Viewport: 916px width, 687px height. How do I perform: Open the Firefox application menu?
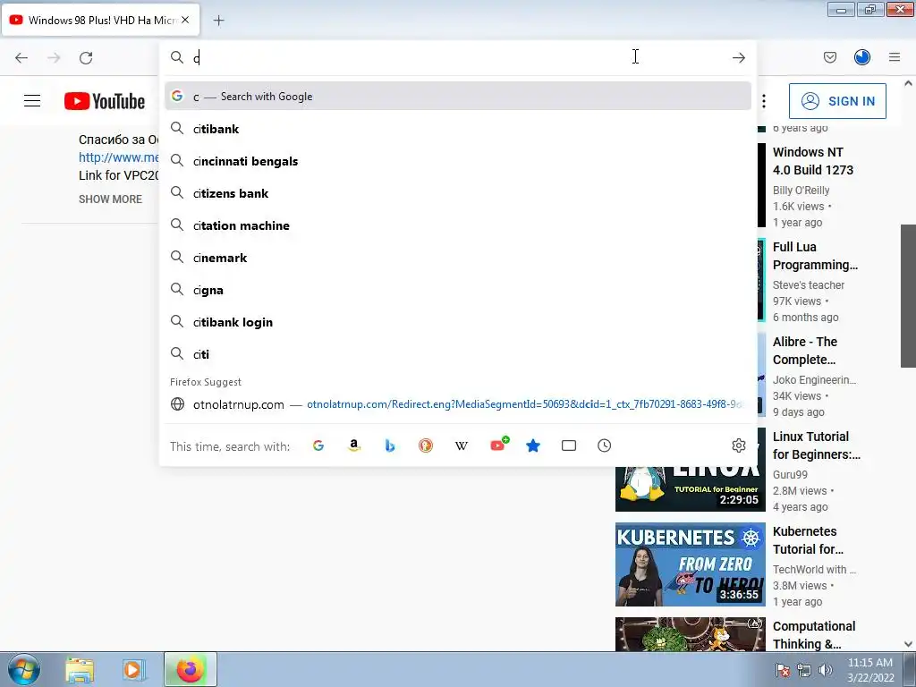894,57
